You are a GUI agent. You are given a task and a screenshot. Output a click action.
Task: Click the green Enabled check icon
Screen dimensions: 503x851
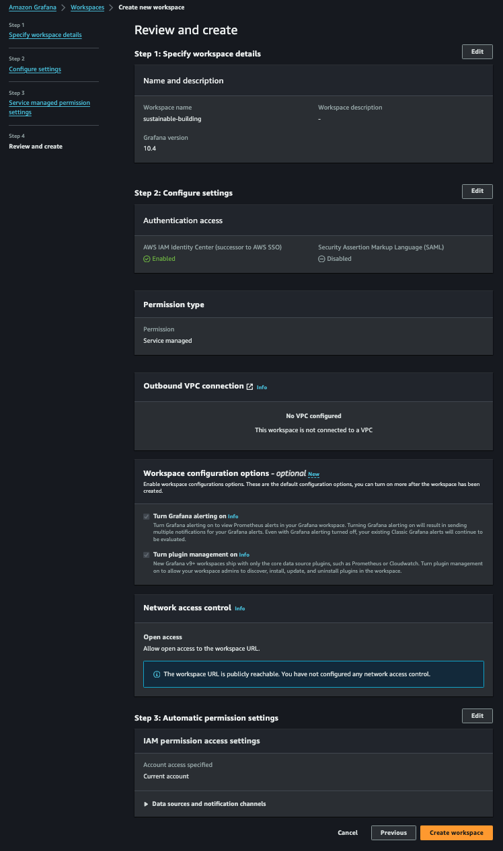[147, 259]
